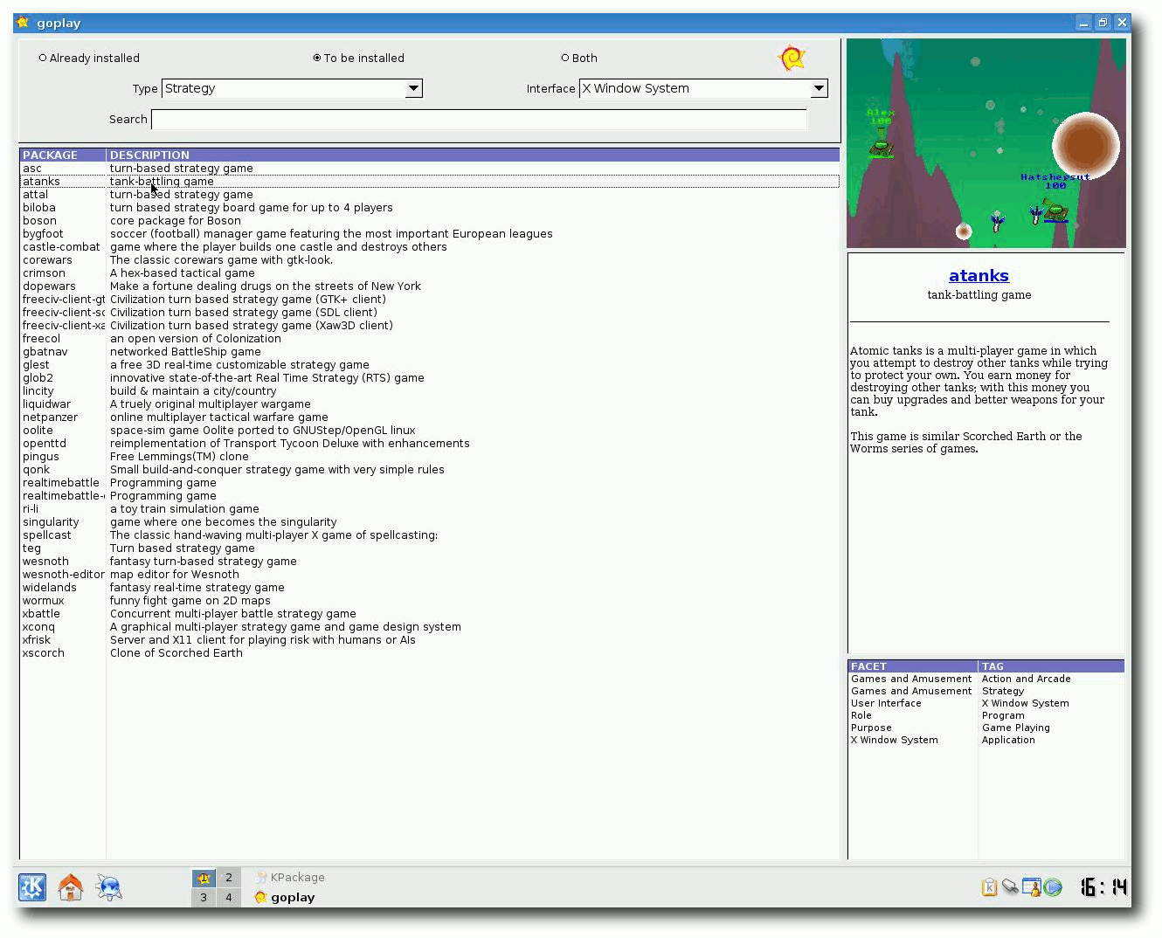Open the Home folder icon in the panel
Screen dimensions: 1162x938
71,887
